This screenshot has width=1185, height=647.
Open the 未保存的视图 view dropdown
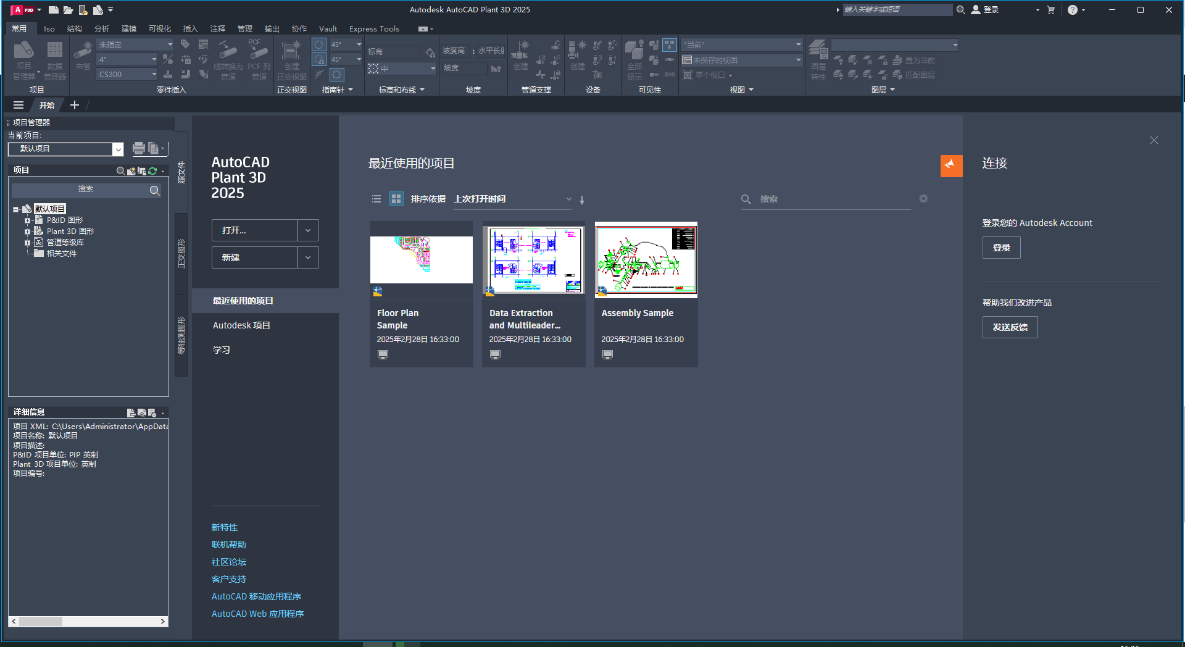pos(741,60)
